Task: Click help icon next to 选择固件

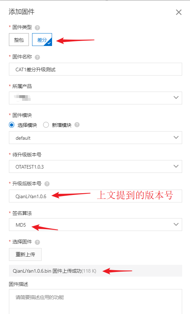Action: 37,242
